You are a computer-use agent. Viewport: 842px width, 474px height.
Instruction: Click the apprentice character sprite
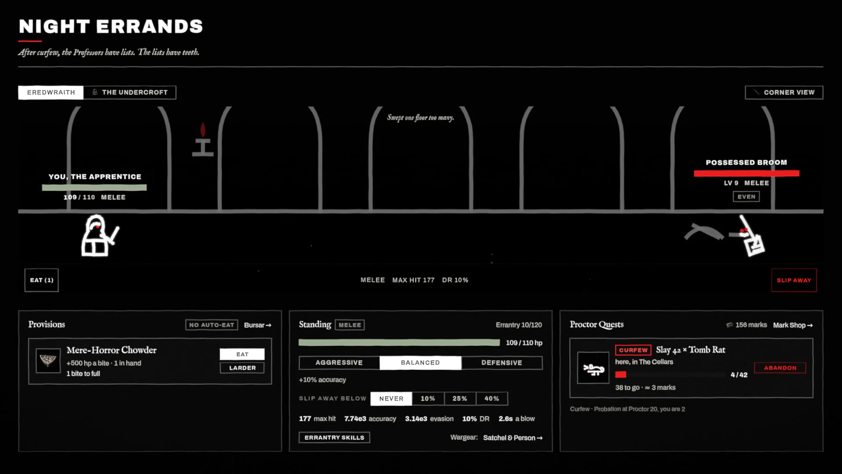coord(100,236)
